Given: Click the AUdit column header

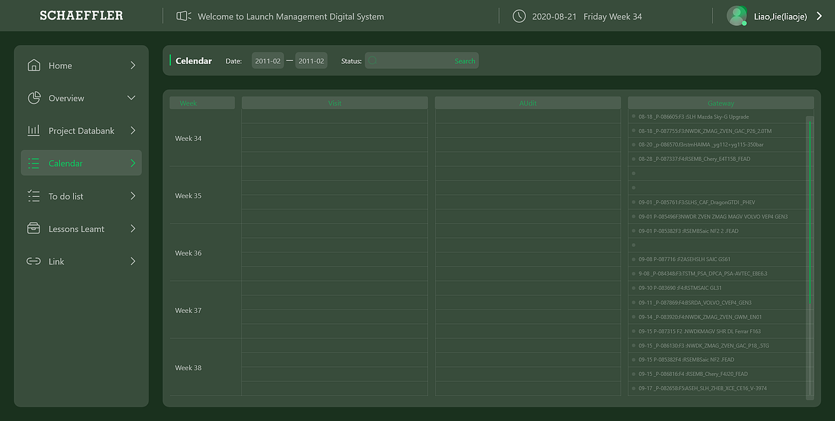Looking at the screenshot, I should click(x=528, y=103).
